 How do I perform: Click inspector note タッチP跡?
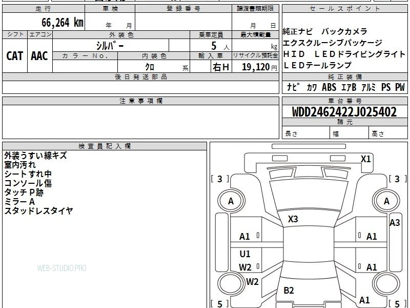(x=24, y=192)
